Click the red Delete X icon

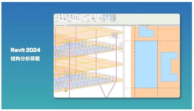click(79, 19)
